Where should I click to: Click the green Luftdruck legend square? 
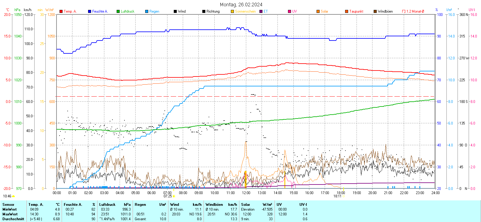coord(118,11)
